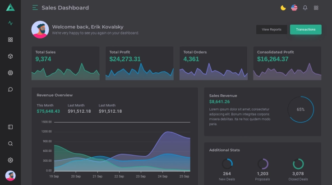
Task: Click the Total Sales stat card
Action: [65, 63]
